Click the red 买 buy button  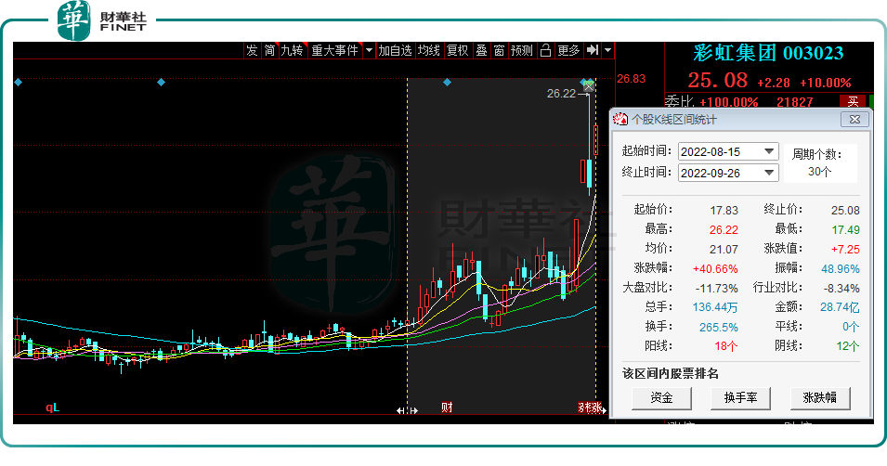[x=851, y=101]
